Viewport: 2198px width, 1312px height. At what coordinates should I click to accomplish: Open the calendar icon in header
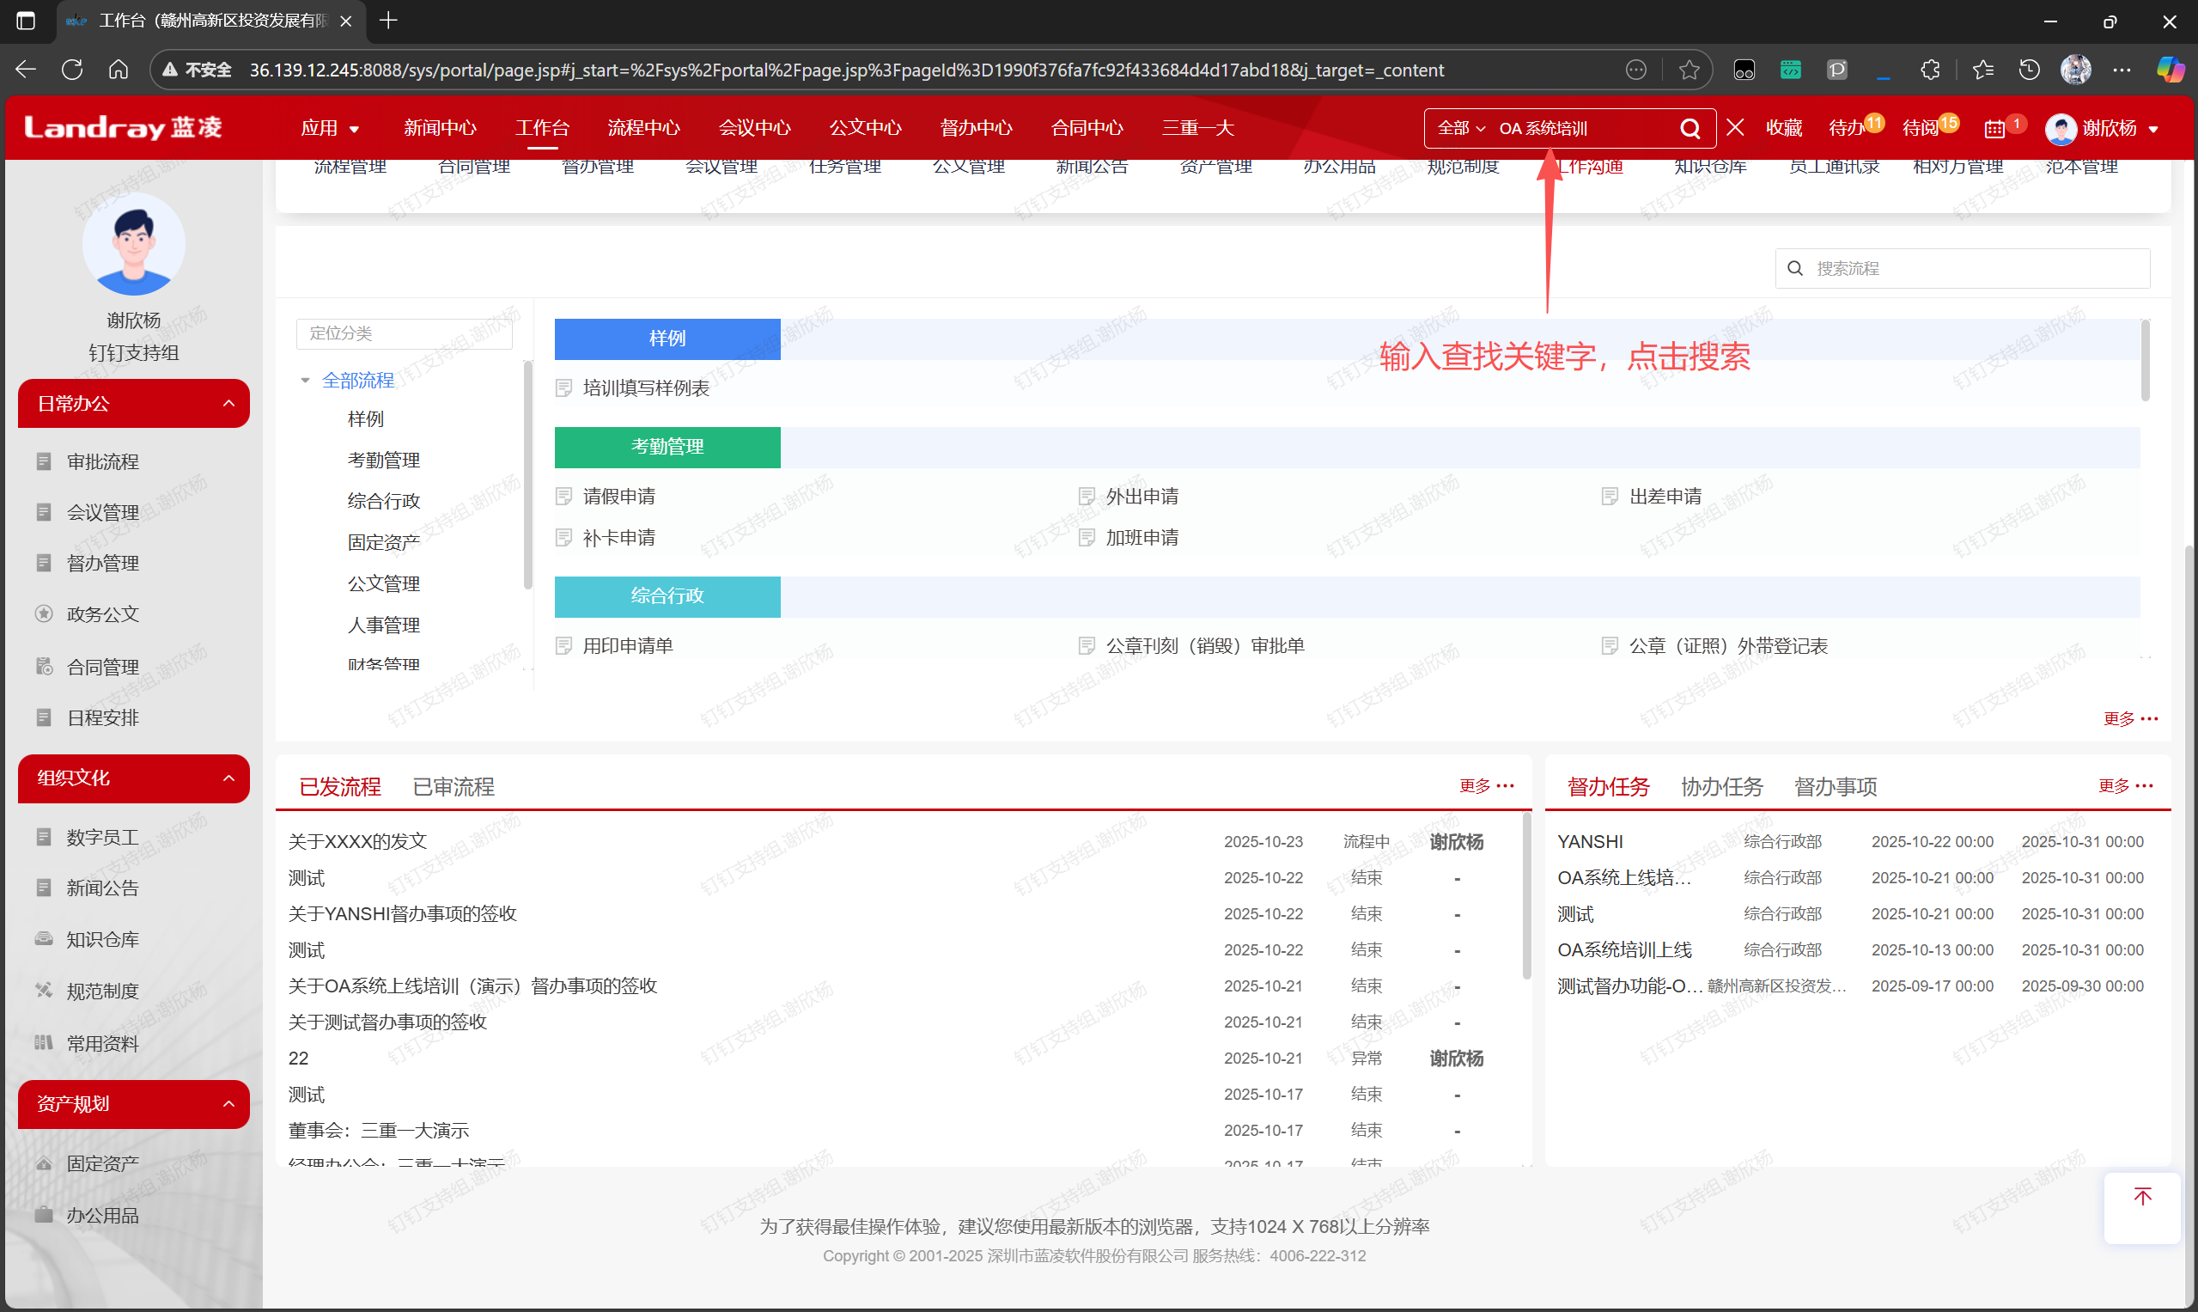click(x=1994, y=129)
